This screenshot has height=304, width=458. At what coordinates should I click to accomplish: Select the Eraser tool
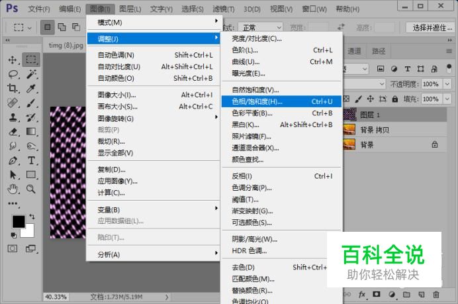(x=13, y=132)
